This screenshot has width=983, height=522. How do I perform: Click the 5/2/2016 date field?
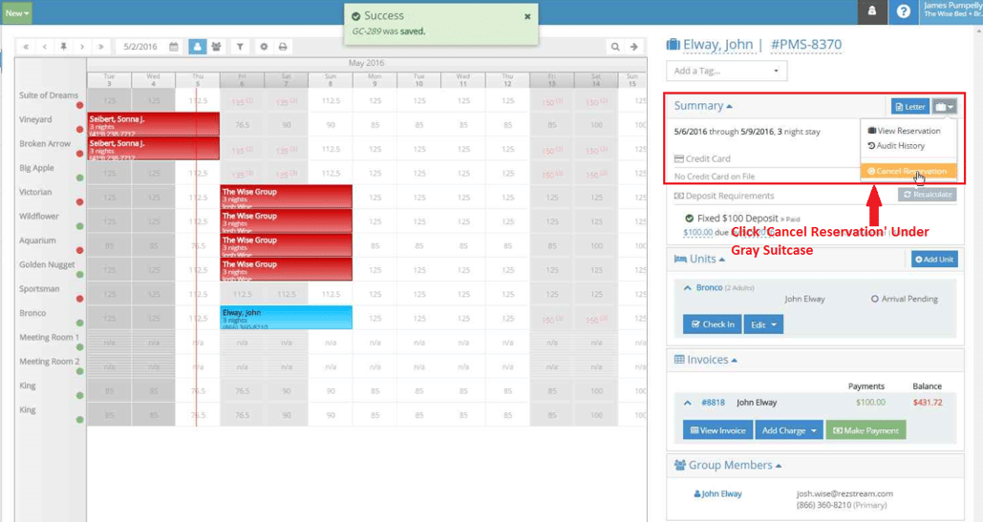coord(141,47)
